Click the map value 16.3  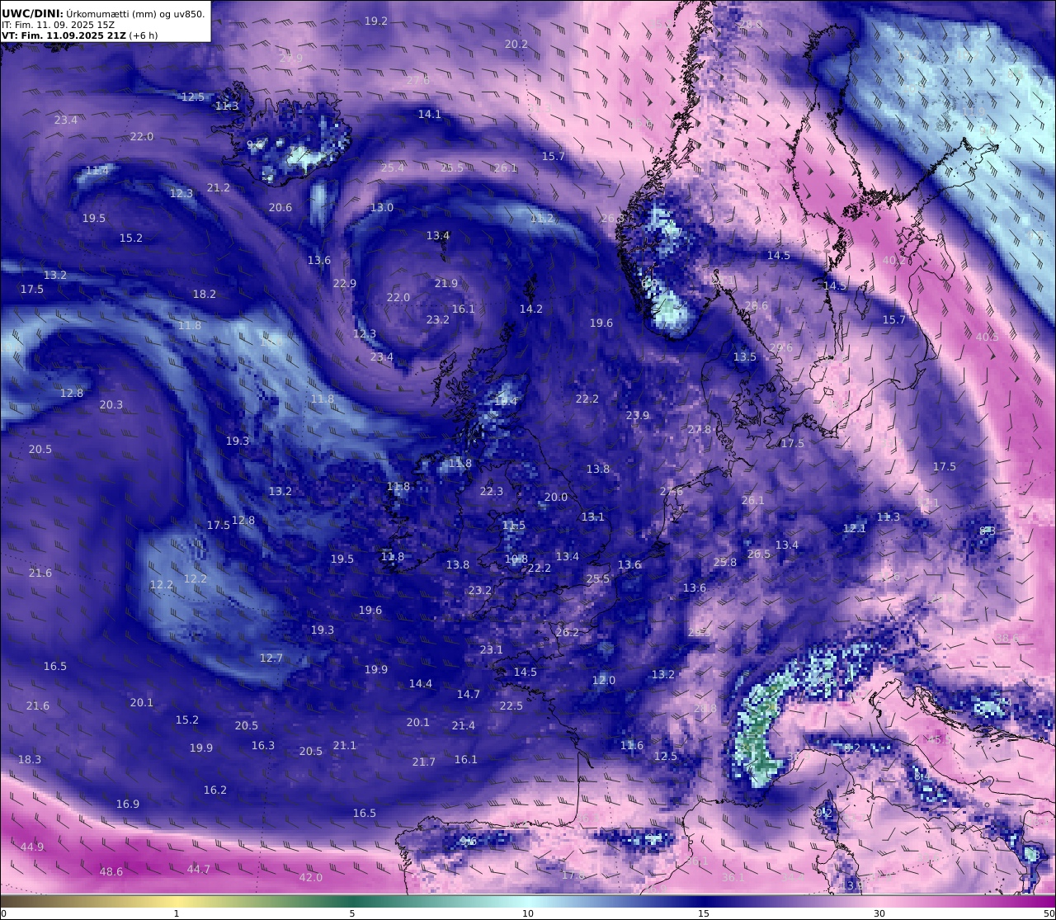tap(263, 745)
